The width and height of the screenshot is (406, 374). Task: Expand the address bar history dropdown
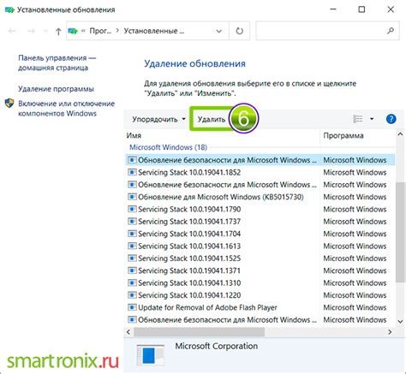click(x=219, y=31)
